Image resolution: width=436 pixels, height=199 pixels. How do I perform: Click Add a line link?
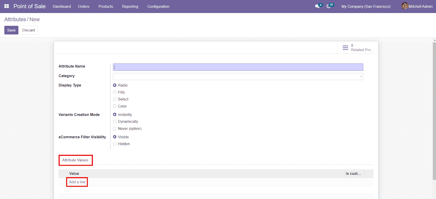77,182
